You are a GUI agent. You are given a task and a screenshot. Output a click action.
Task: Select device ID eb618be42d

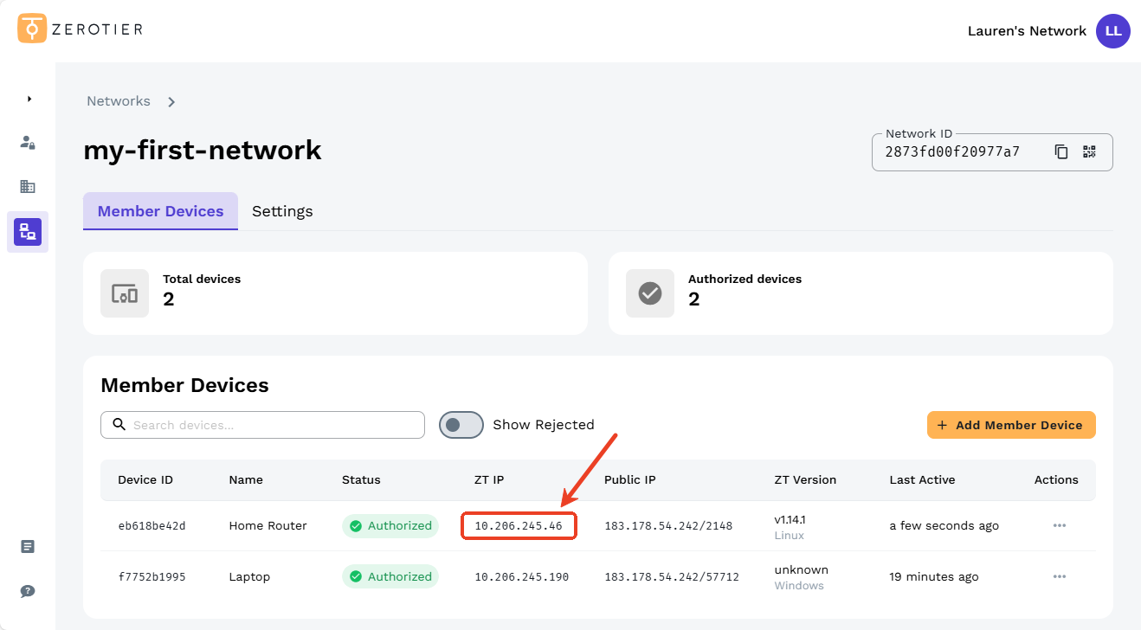(152, 526)
